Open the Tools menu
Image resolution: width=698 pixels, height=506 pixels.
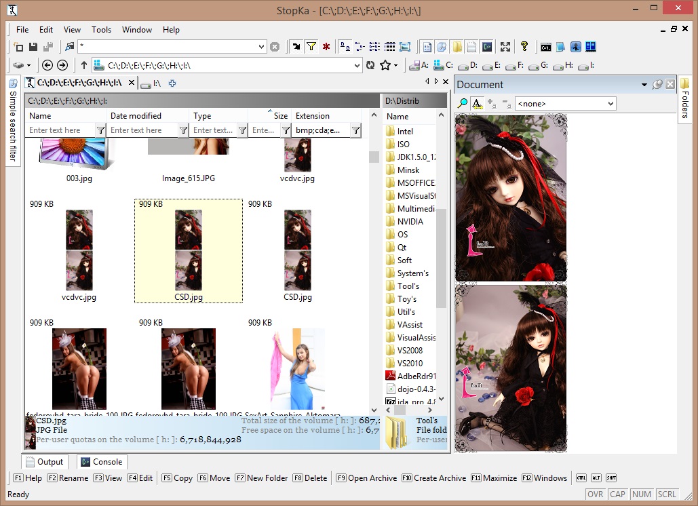[102, 30]
